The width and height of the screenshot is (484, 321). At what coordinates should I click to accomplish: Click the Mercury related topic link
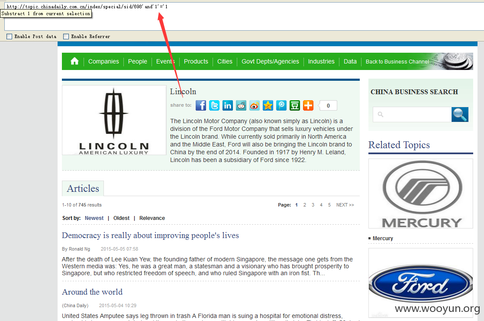[x=383, y=238]
